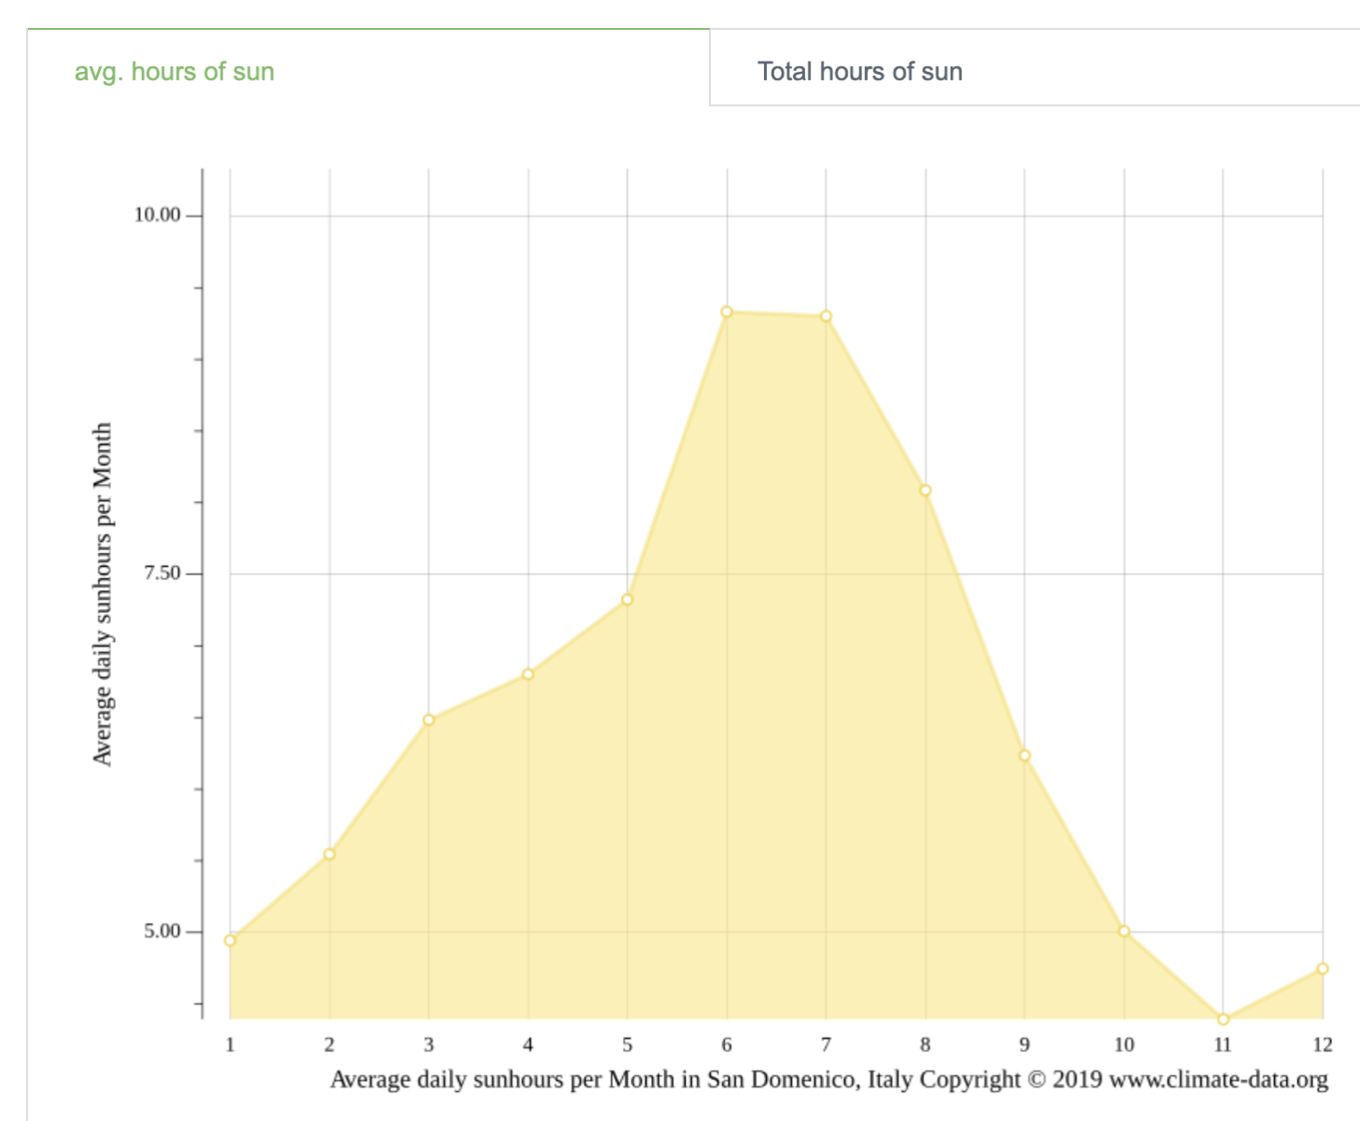Click the month 4 data point marker
Screen dimensions: 1360x1121
[528, 674]
